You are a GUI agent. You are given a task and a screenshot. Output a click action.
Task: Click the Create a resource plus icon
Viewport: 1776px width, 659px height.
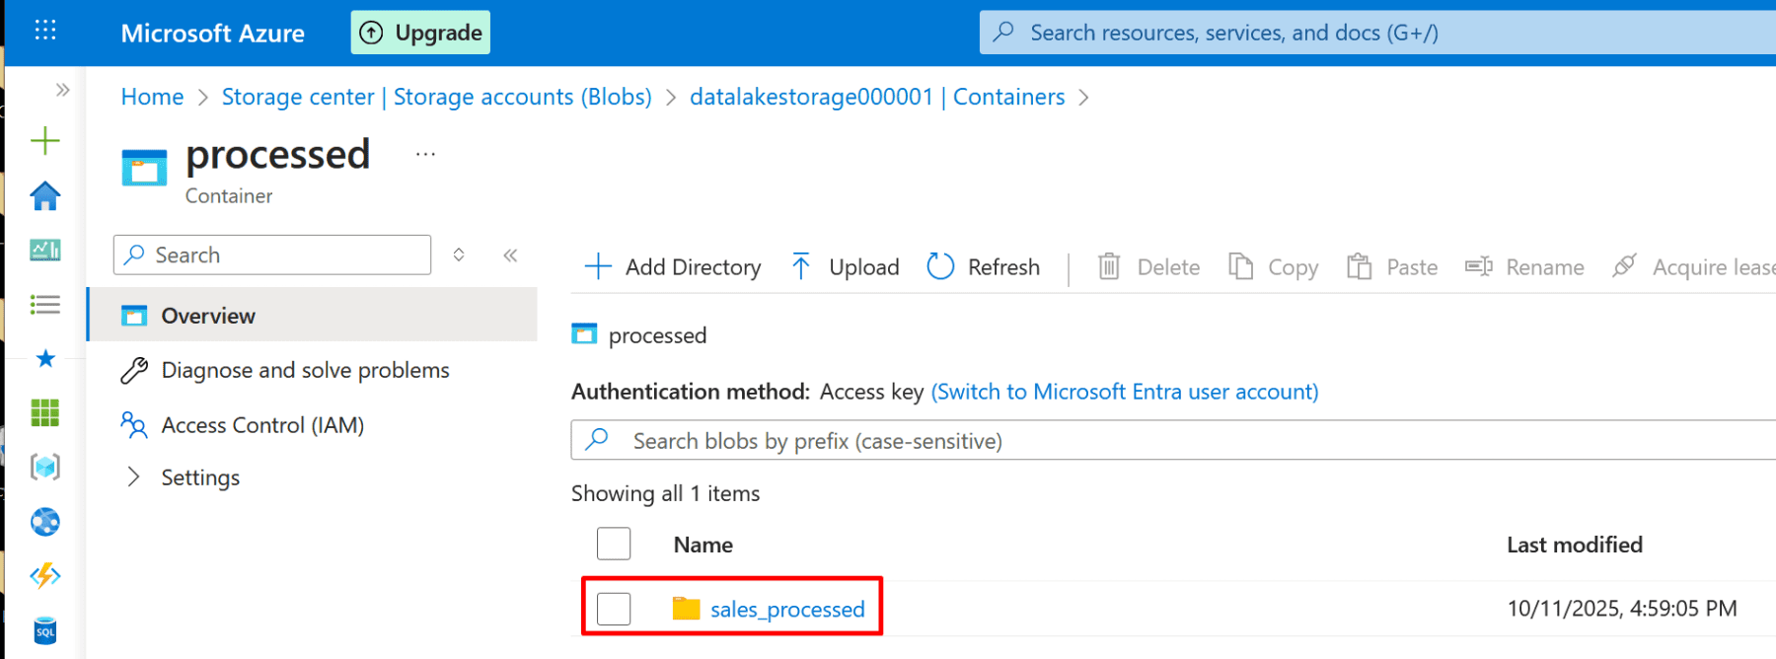tap(45, 141)
